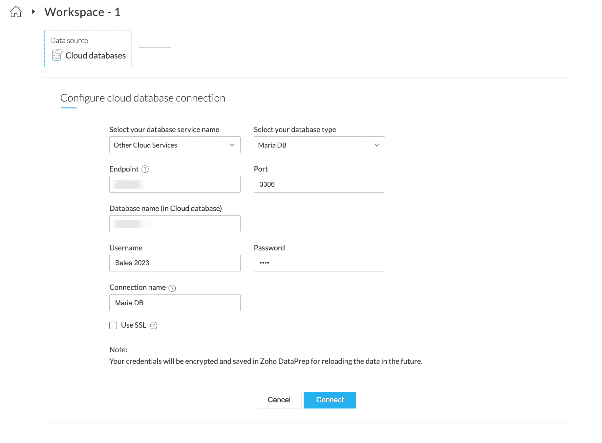Viewport: 602px width, 443px height.
Task: Click the chevron next to Maria DB type
Action: (376, 145)
